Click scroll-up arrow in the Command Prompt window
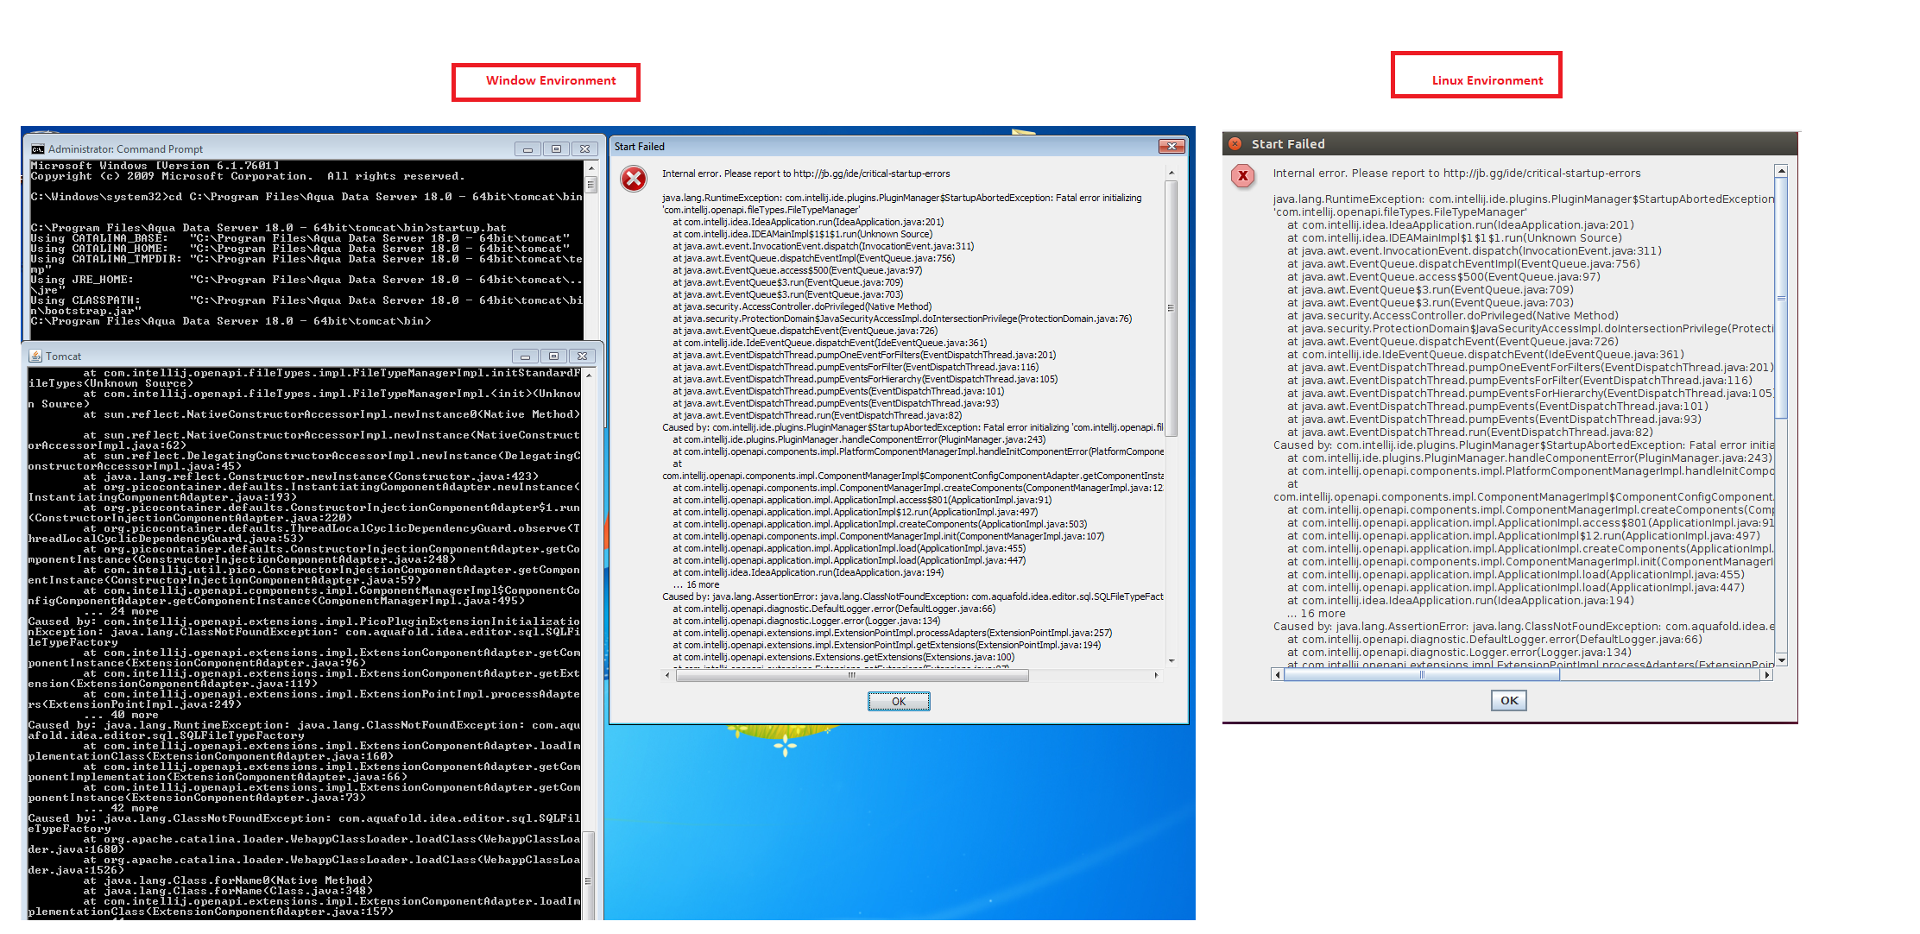This screenshot has width=1920, height=934. tap(591, 167)
